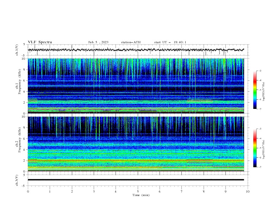Click time axis tick label "7"

tap(182, 191)
